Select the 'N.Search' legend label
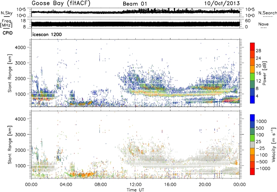The width and height of the screenshot is (277, 192). [267, 13]
